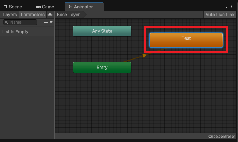Select the orange Test state node
The image size is (238, 142).
point(186,40)
